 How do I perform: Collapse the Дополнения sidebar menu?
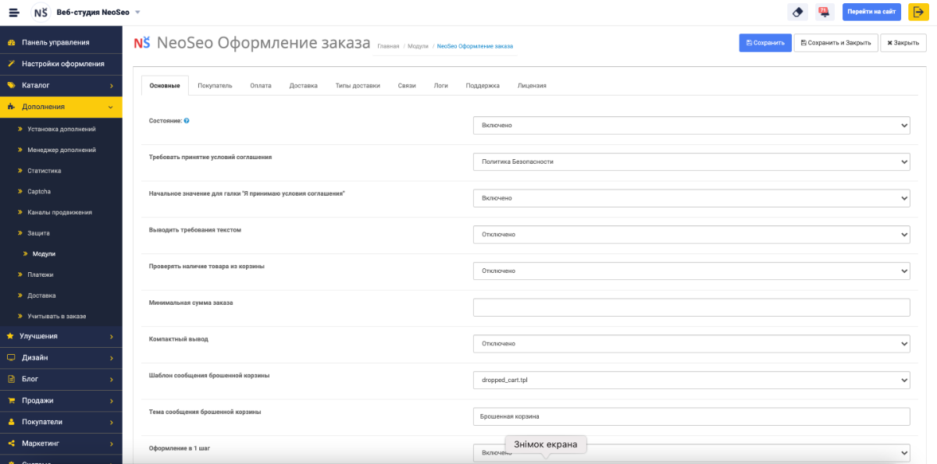61,107
